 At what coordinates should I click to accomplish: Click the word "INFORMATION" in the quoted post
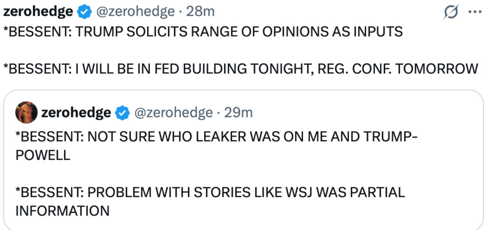(x=62, y=211)
